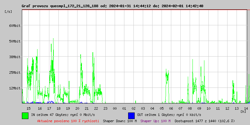250x125 pixels.
Task: Click the 12Mbit y-axis label
Action: [14, 88]
